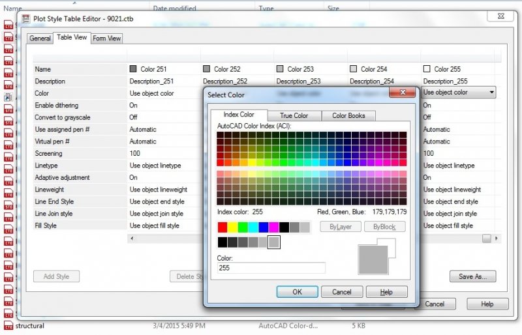Open Help in Select Color dialog
This screenshot has height=335, width=522.
tap(386, 292)
